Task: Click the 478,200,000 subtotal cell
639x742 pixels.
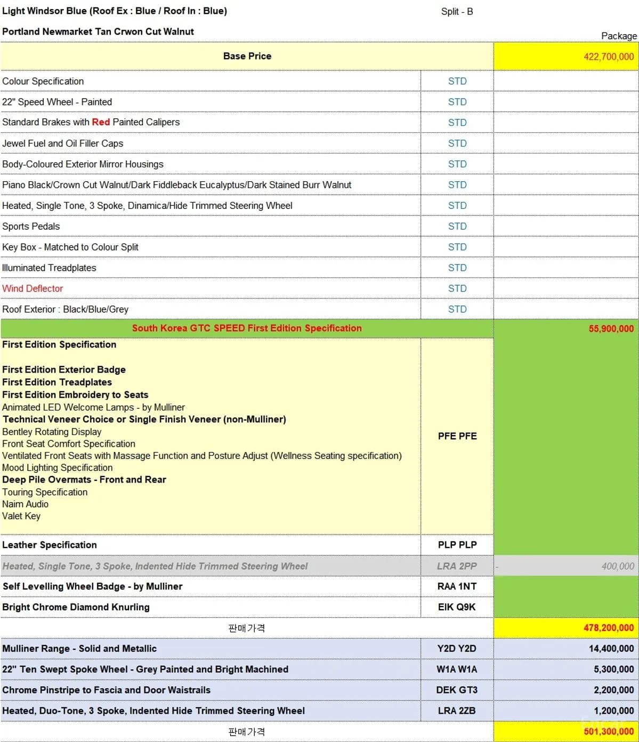Action: [x=566, y=628]
